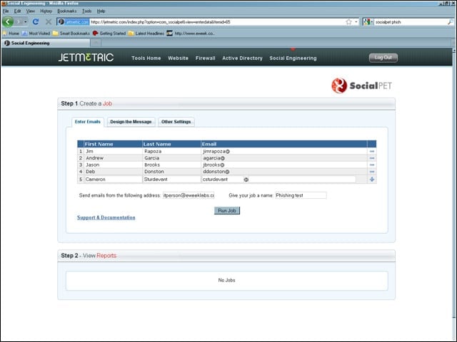The width and height of the screenshot is (457, 342).
Task: Click the JETMETRIC logo
Action: pos(86,57)
